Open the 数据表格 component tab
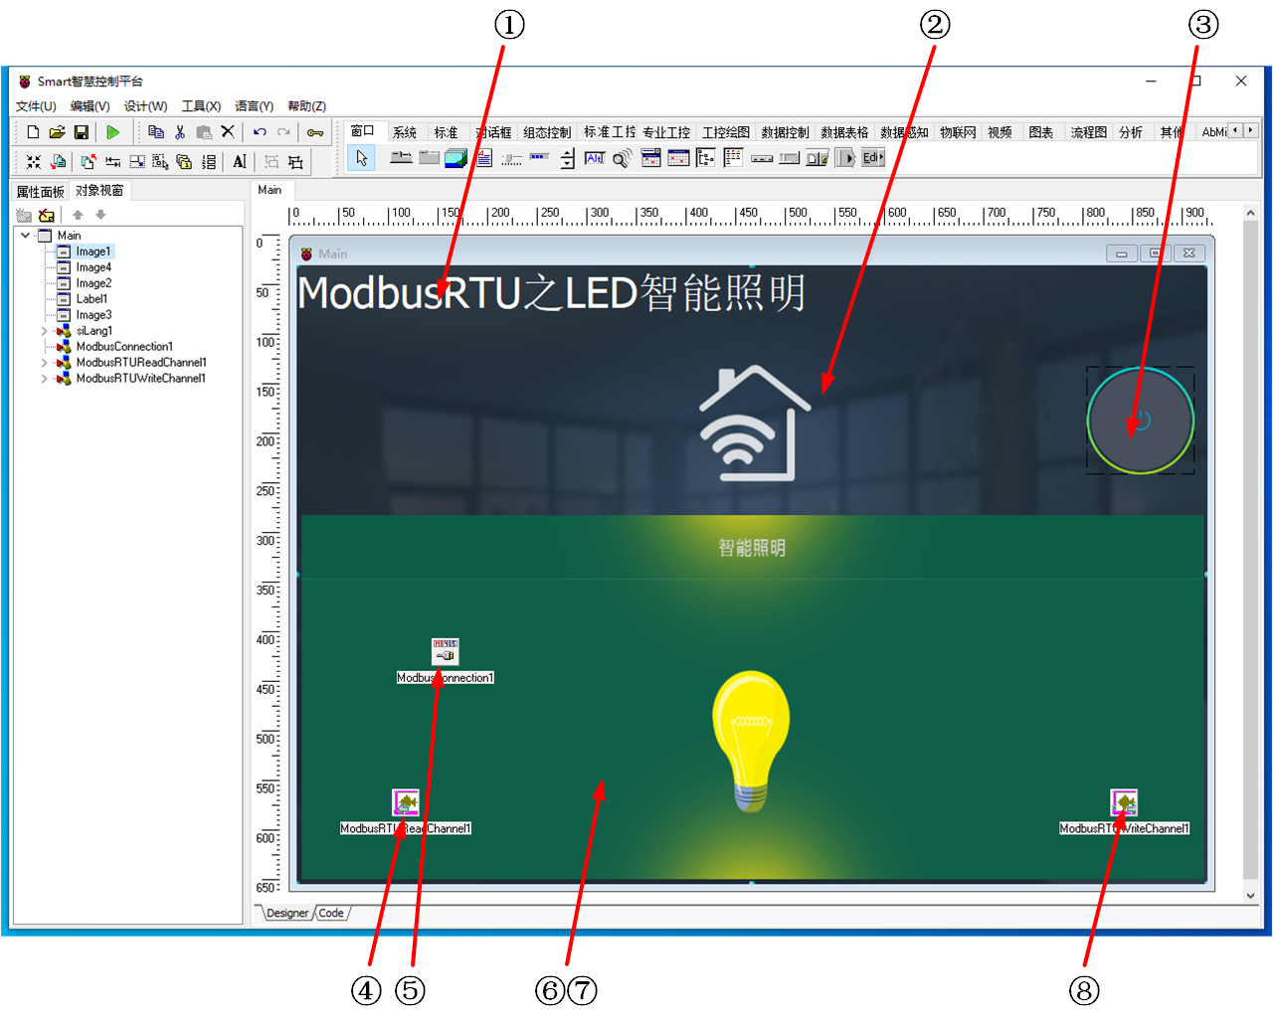Viewport: 1273px width, 1023px height. [844, 132]
